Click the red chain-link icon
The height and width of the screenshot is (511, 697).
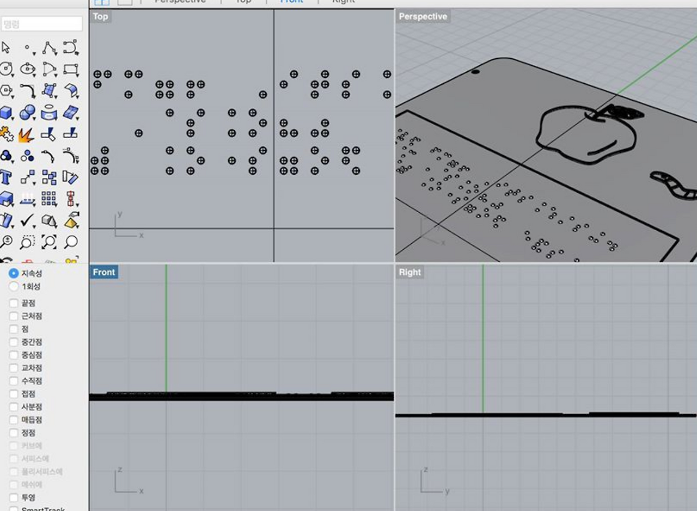click(71, 199)
